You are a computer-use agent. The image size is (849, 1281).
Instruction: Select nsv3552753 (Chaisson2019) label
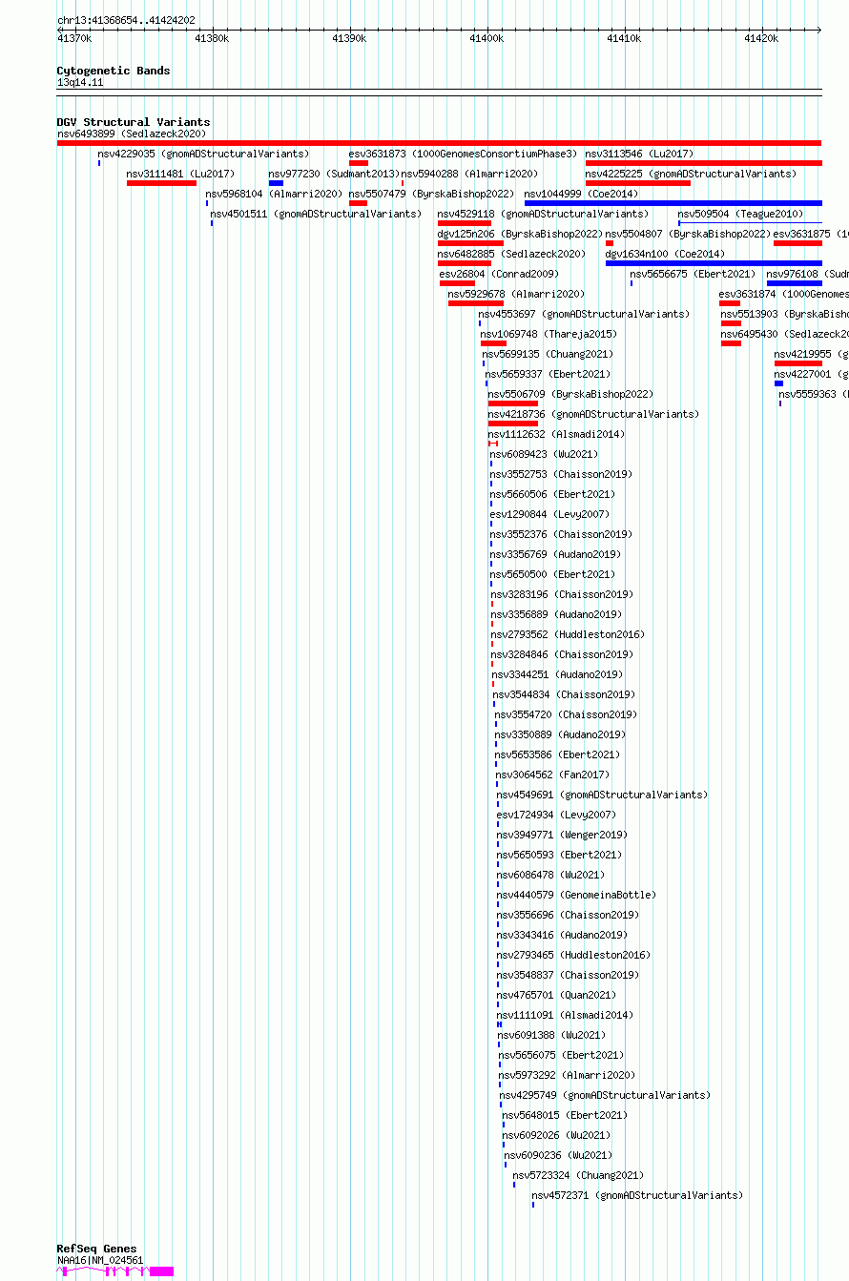(x=559, y=474)
